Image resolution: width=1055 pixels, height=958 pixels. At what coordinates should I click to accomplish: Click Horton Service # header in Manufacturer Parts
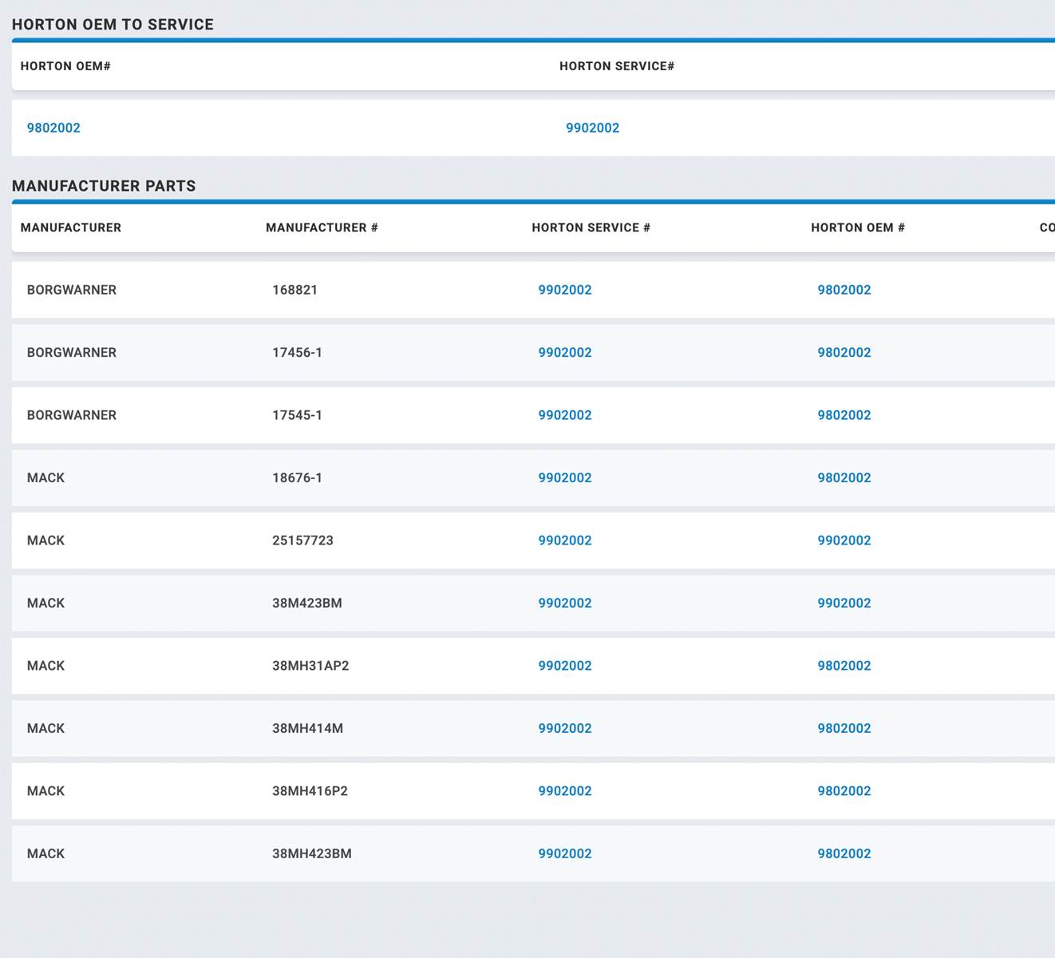[x=591, y=228]
